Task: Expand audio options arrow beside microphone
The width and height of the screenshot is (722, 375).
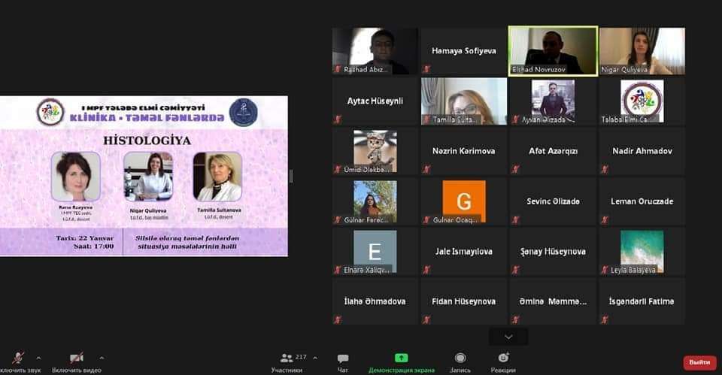Action: (x=38, y=358)
